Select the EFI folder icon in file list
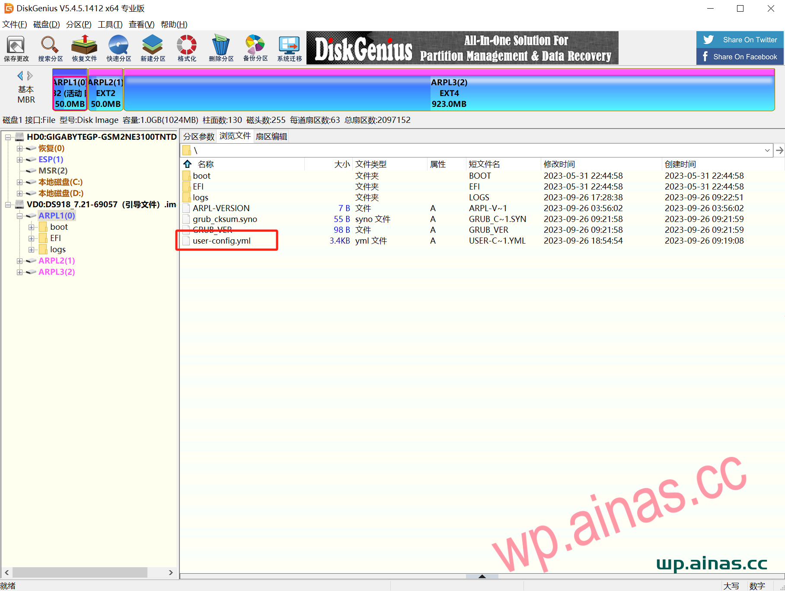This screenshot has width=785, height=591. click(186, 186)
